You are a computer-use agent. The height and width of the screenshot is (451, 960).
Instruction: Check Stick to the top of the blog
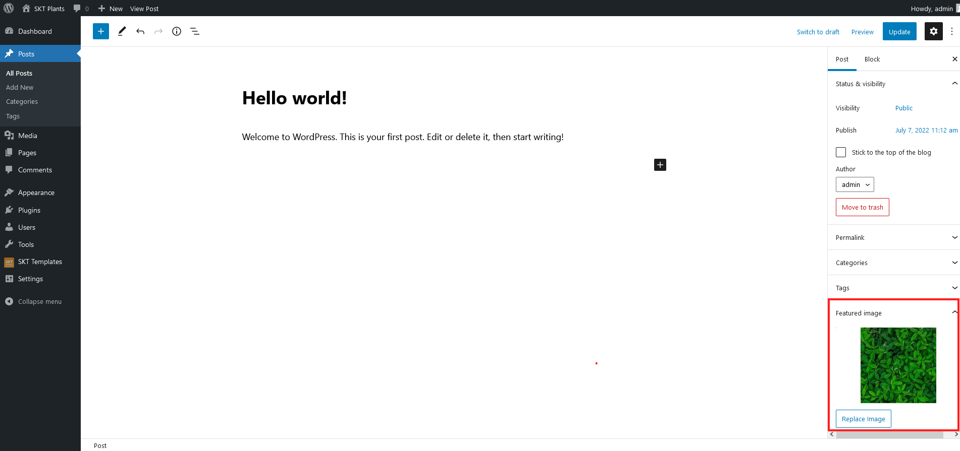pyautogui.click(x=841, y=152)
